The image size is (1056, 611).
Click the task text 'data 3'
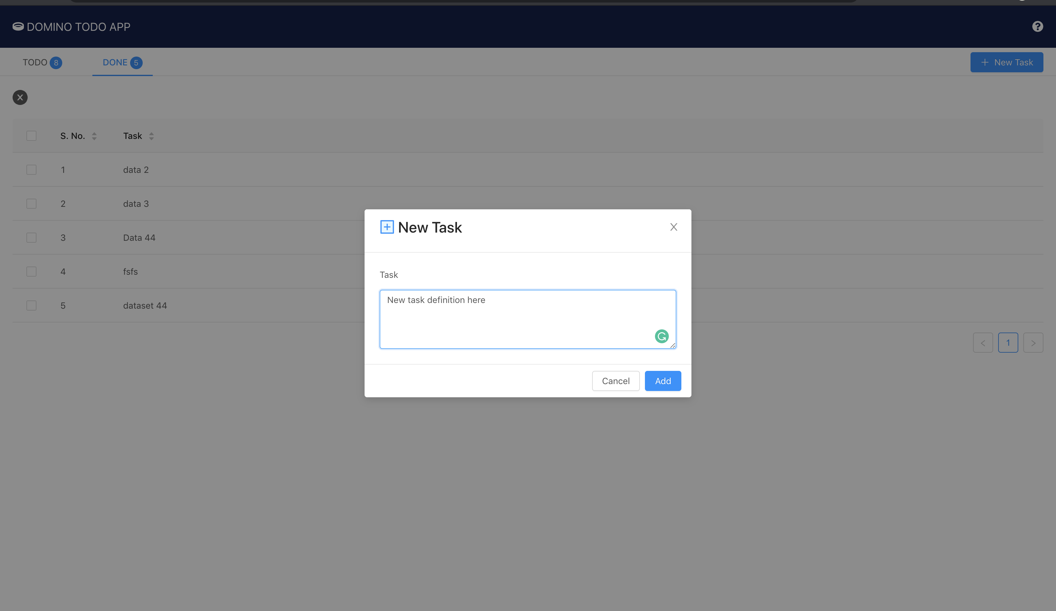[x=136, y=204]
